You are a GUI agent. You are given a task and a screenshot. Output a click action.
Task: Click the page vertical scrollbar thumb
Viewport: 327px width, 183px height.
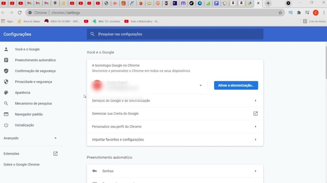coord(325,62)
